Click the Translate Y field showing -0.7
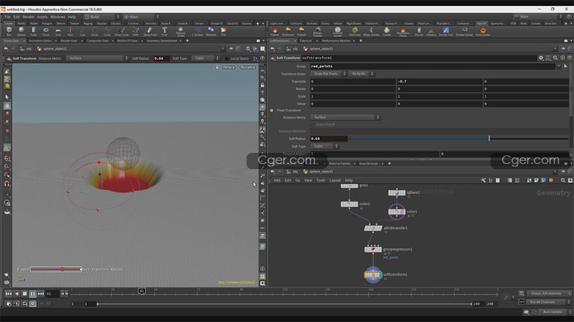 [439, 81]
